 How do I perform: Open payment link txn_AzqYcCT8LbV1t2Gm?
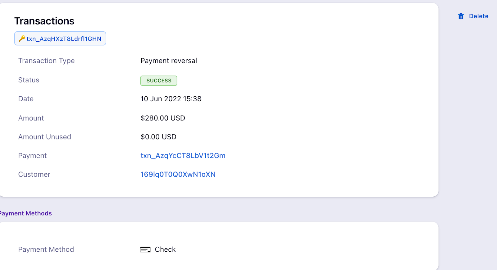[x=183, y=156]
